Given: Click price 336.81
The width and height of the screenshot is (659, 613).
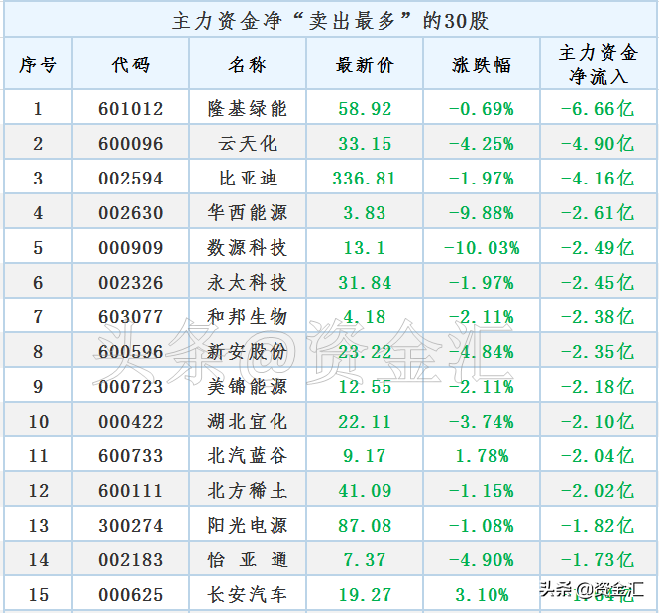Looking at the screenshot, I should pyautogui.click(x=365, y=179).
